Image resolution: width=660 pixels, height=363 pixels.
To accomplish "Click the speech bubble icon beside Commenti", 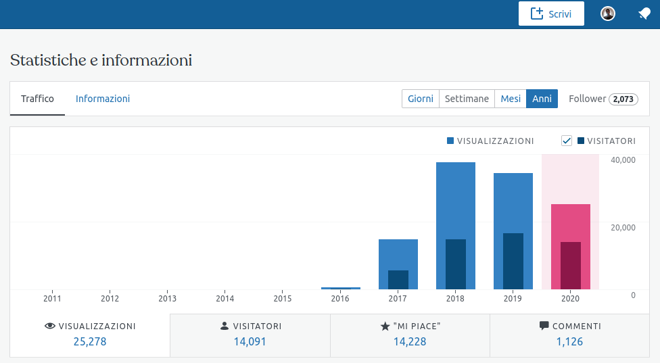I will coord(544,326).
